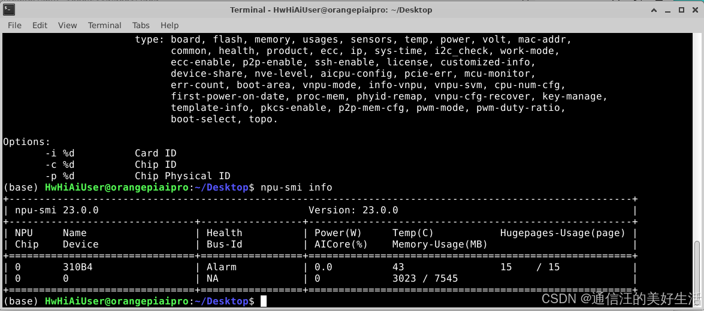Close the Terminal window
Image resolution: width=704 pixels, height=311 pixels.
(695, 10)
